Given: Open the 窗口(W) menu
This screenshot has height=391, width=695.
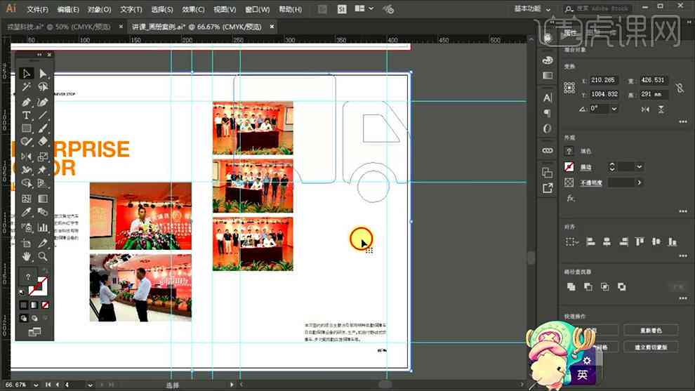Looking at the screenshot, I should (258, 9).
